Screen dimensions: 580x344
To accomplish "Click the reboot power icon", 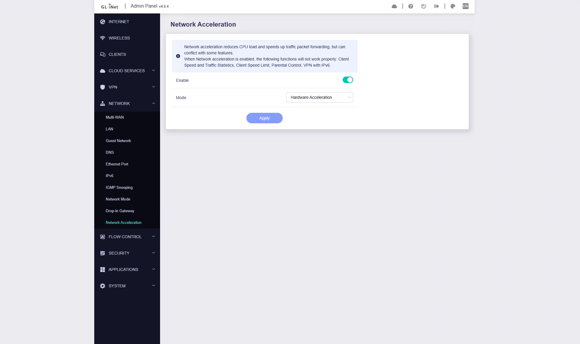I will [423, 6].
